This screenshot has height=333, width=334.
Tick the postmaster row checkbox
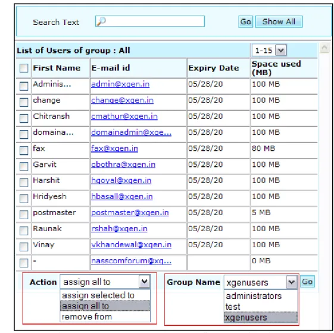coord(24,214)
